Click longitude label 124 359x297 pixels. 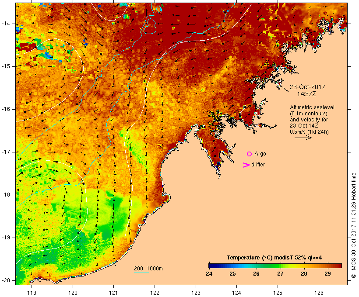pos(236,293)
